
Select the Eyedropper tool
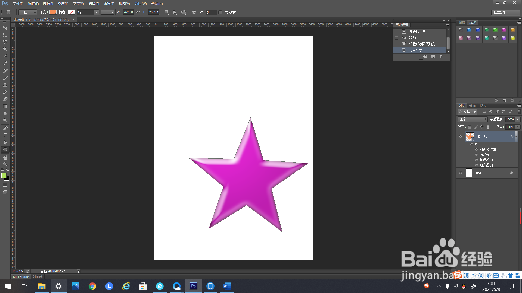coord(5,63)
